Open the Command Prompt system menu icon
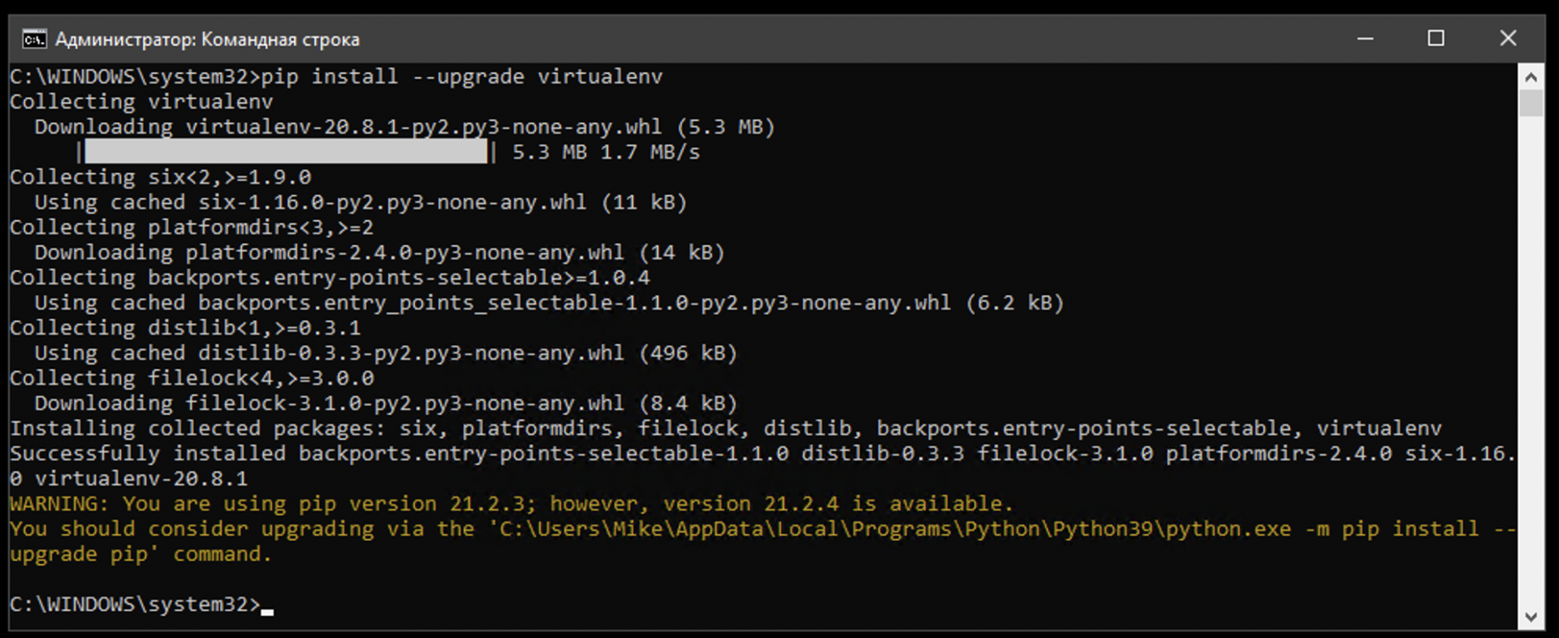 33,39
